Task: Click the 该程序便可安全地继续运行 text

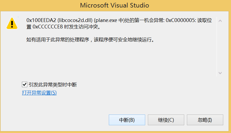Action: (122, 40)
